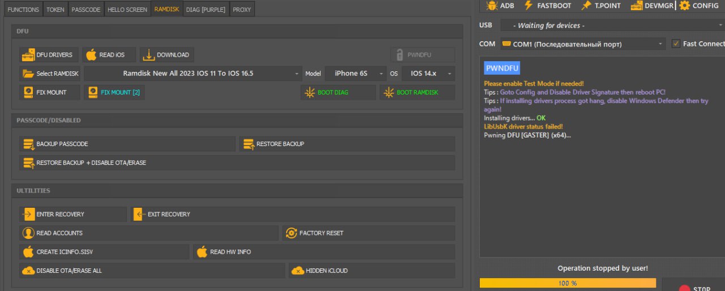Click "Please enable Test Mode if needed!" line

[534, 84]
